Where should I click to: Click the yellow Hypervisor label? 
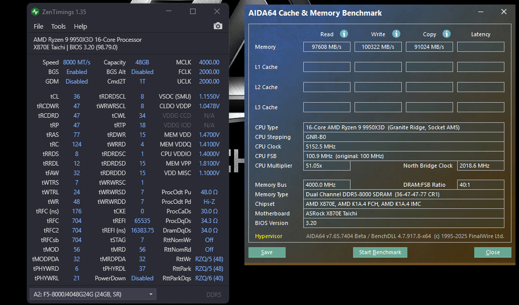(x=269, y=236)
